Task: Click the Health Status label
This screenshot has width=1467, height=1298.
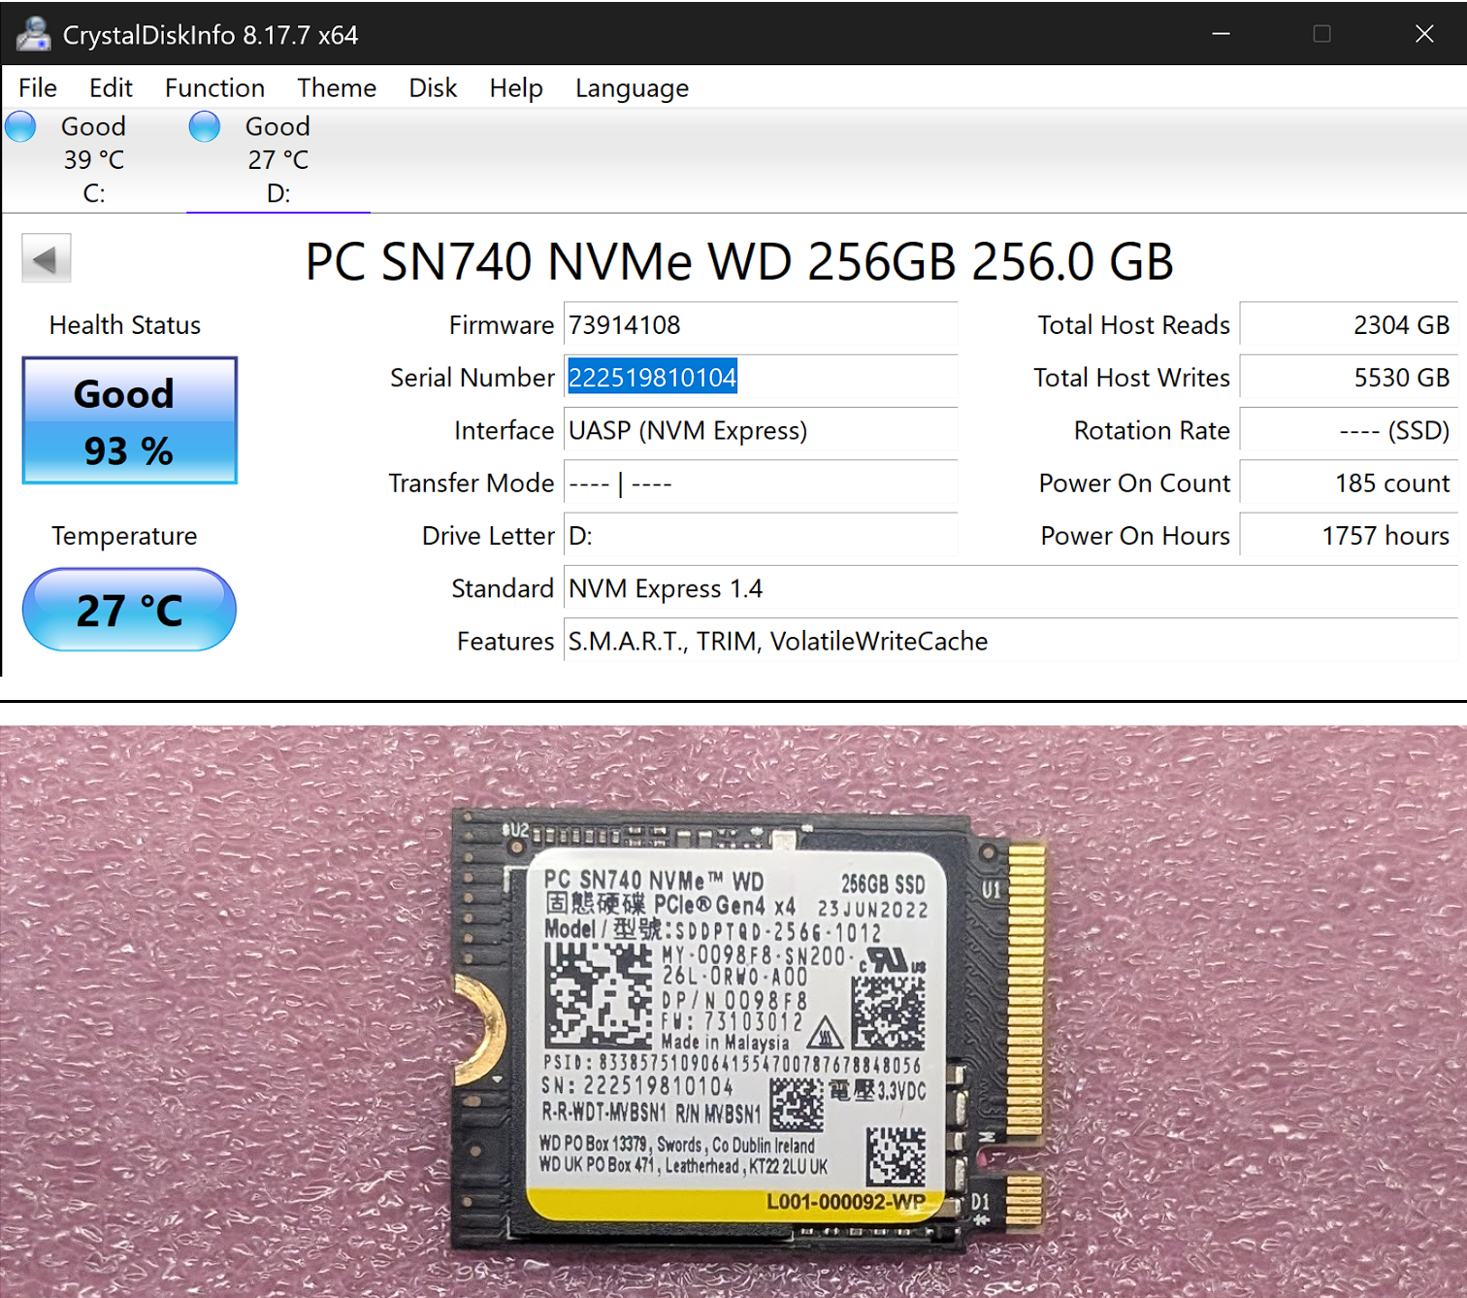Action: (x=125, y=325)
